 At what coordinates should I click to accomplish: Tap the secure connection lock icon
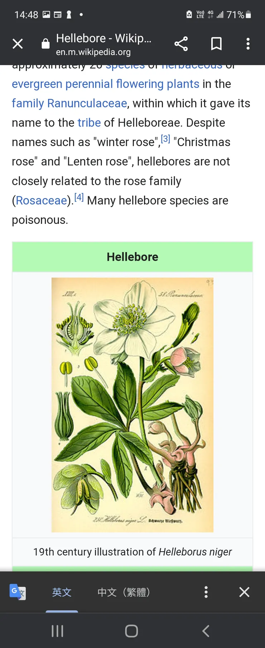pos(45,44)
